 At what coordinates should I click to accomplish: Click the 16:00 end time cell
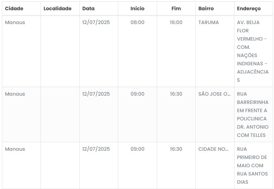176,22
